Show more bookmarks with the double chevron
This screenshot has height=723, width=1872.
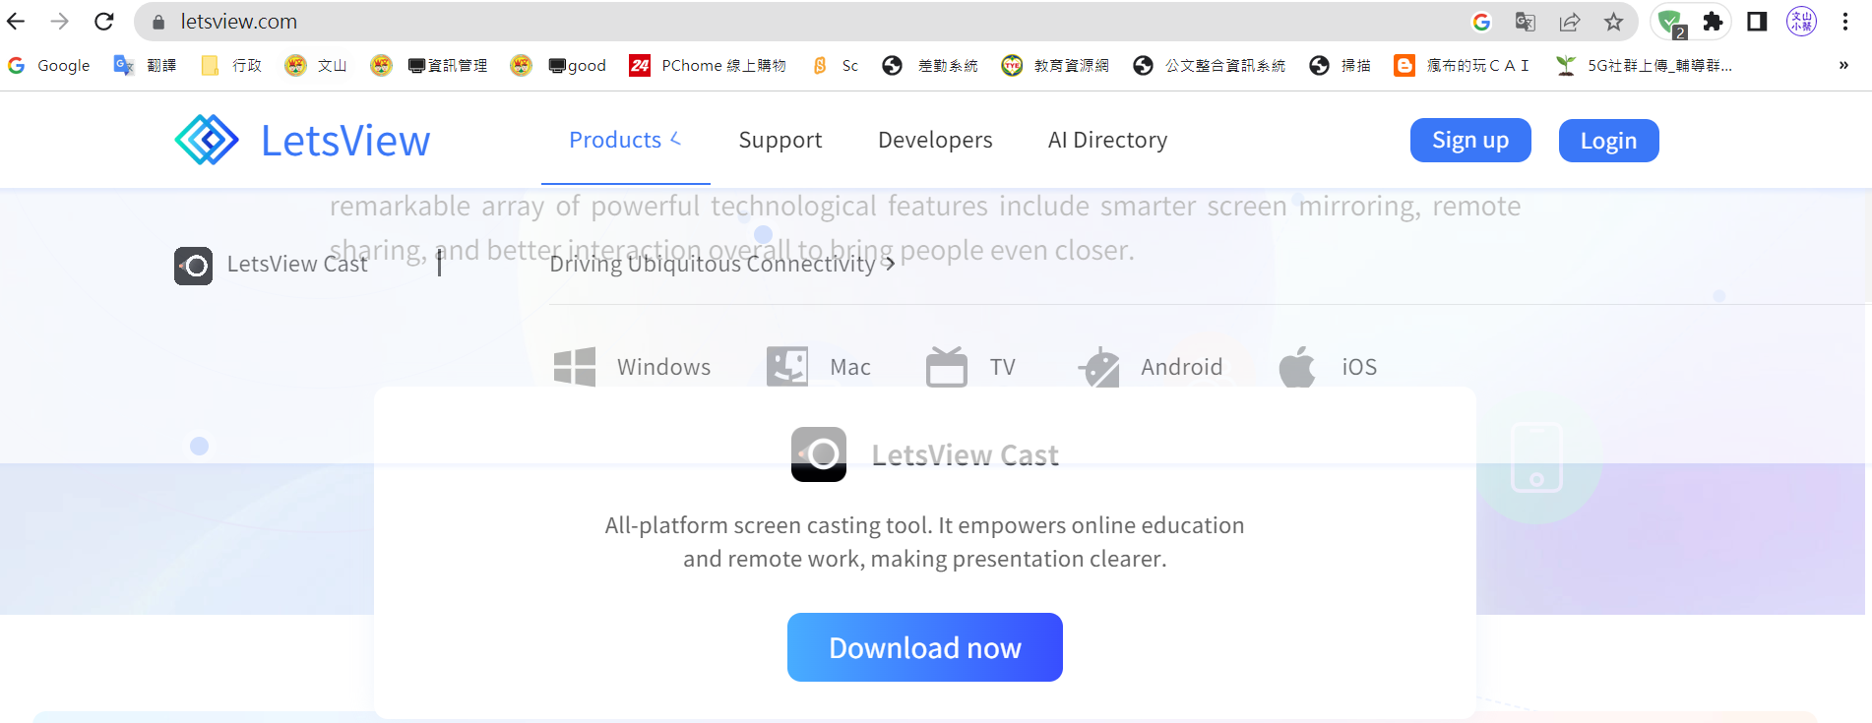point(1843,65)
